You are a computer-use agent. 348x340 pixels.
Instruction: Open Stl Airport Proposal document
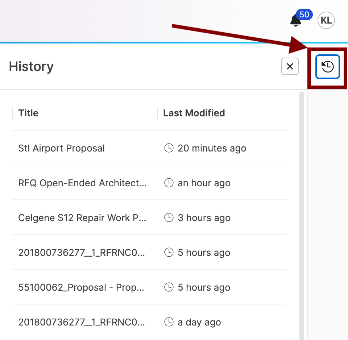coord(62,148)
